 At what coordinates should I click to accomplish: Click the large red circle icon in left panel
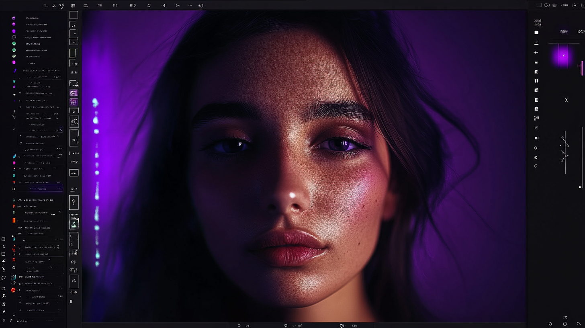(x=13, y=290)
